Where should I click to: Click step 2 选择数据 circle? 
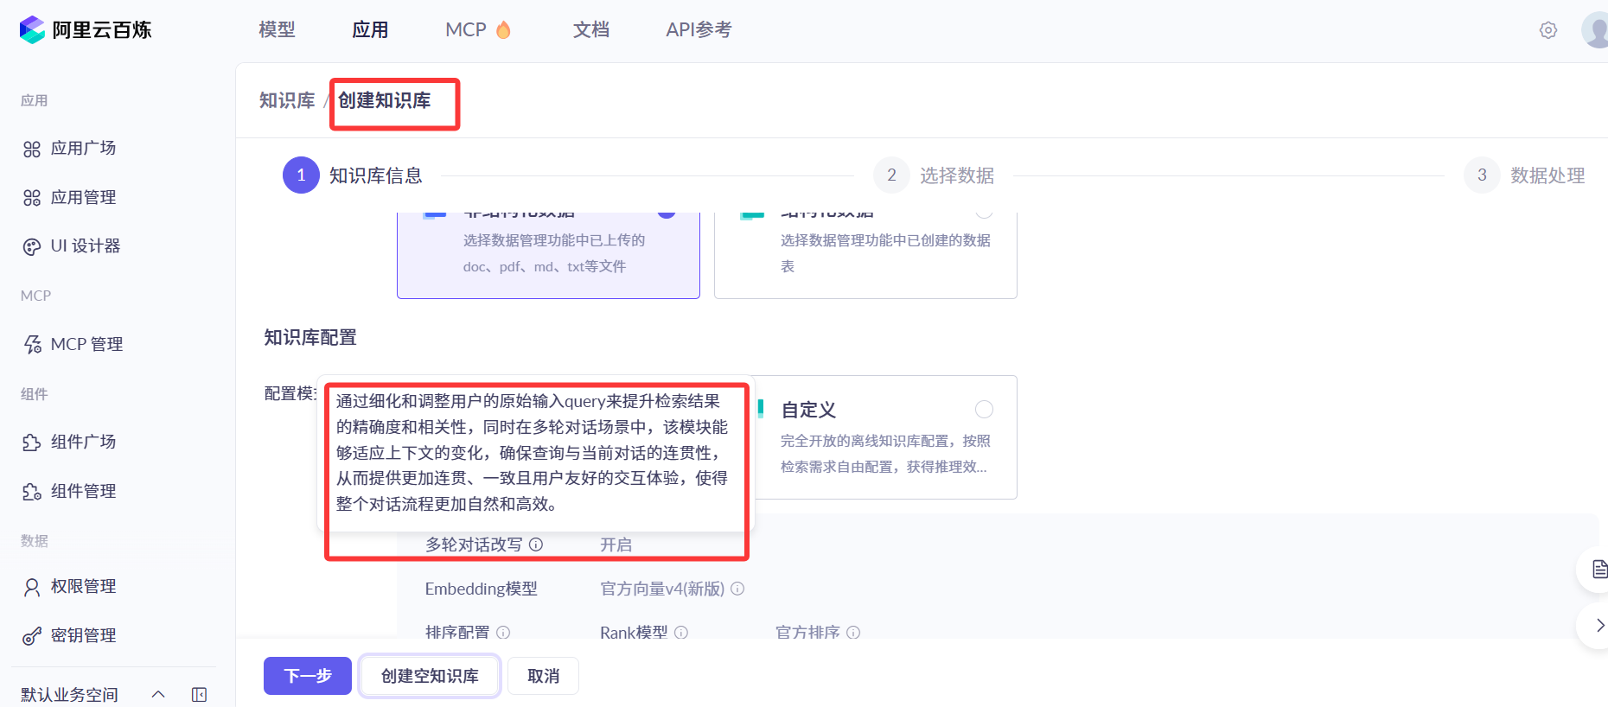click(891, 175)
